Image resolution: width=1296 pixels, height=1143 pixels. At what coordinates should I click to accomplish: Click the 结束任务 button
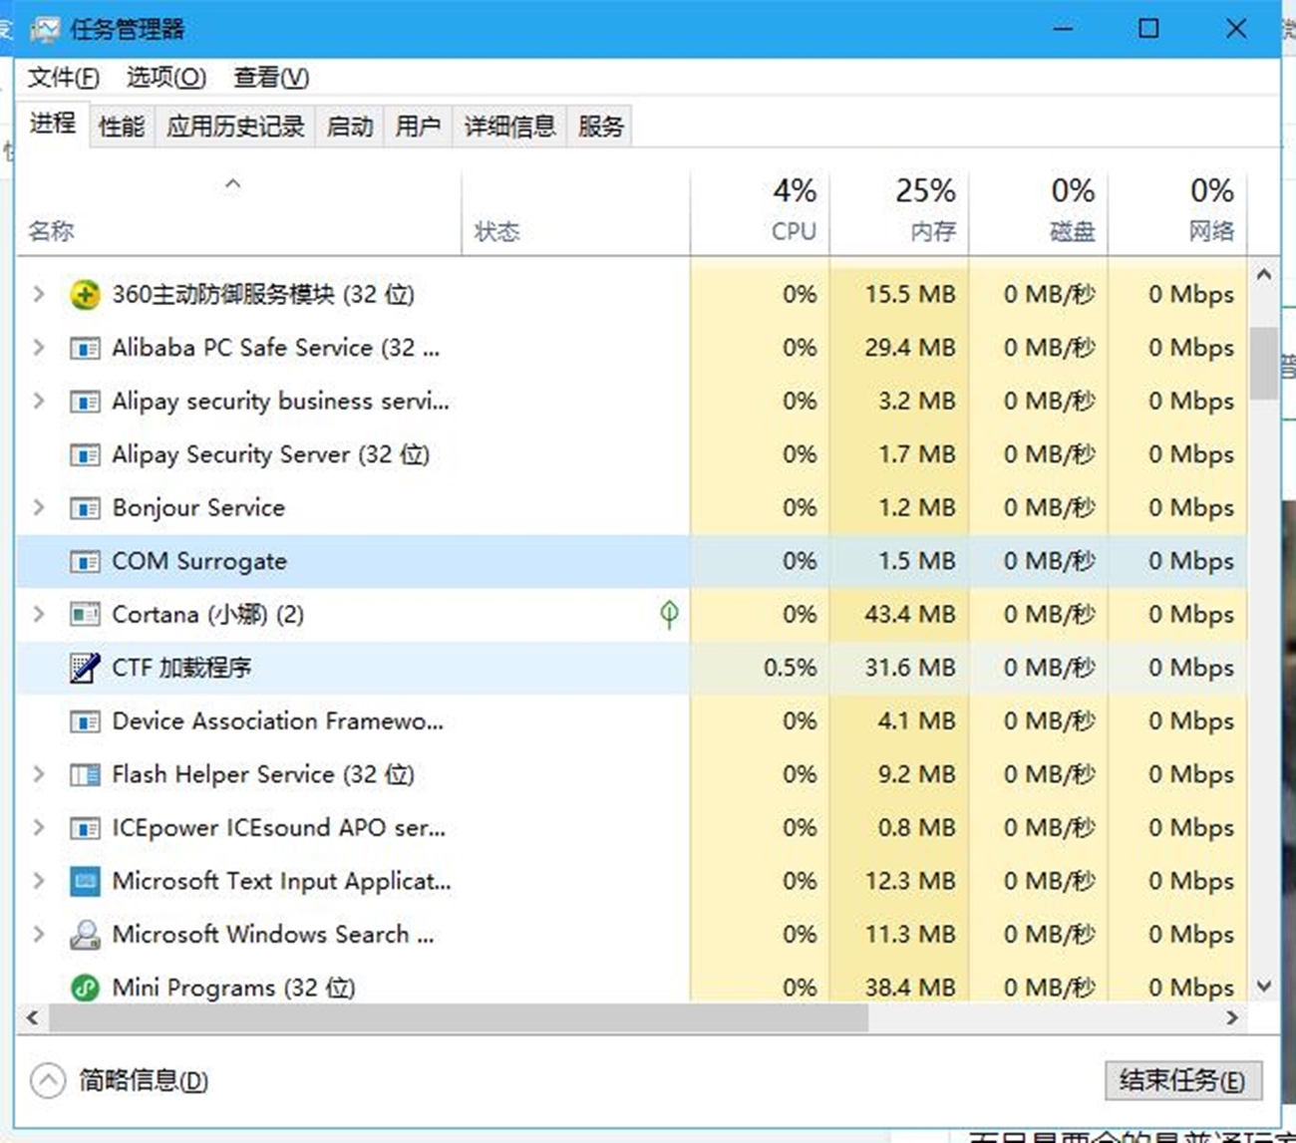coord(1181,1080)
